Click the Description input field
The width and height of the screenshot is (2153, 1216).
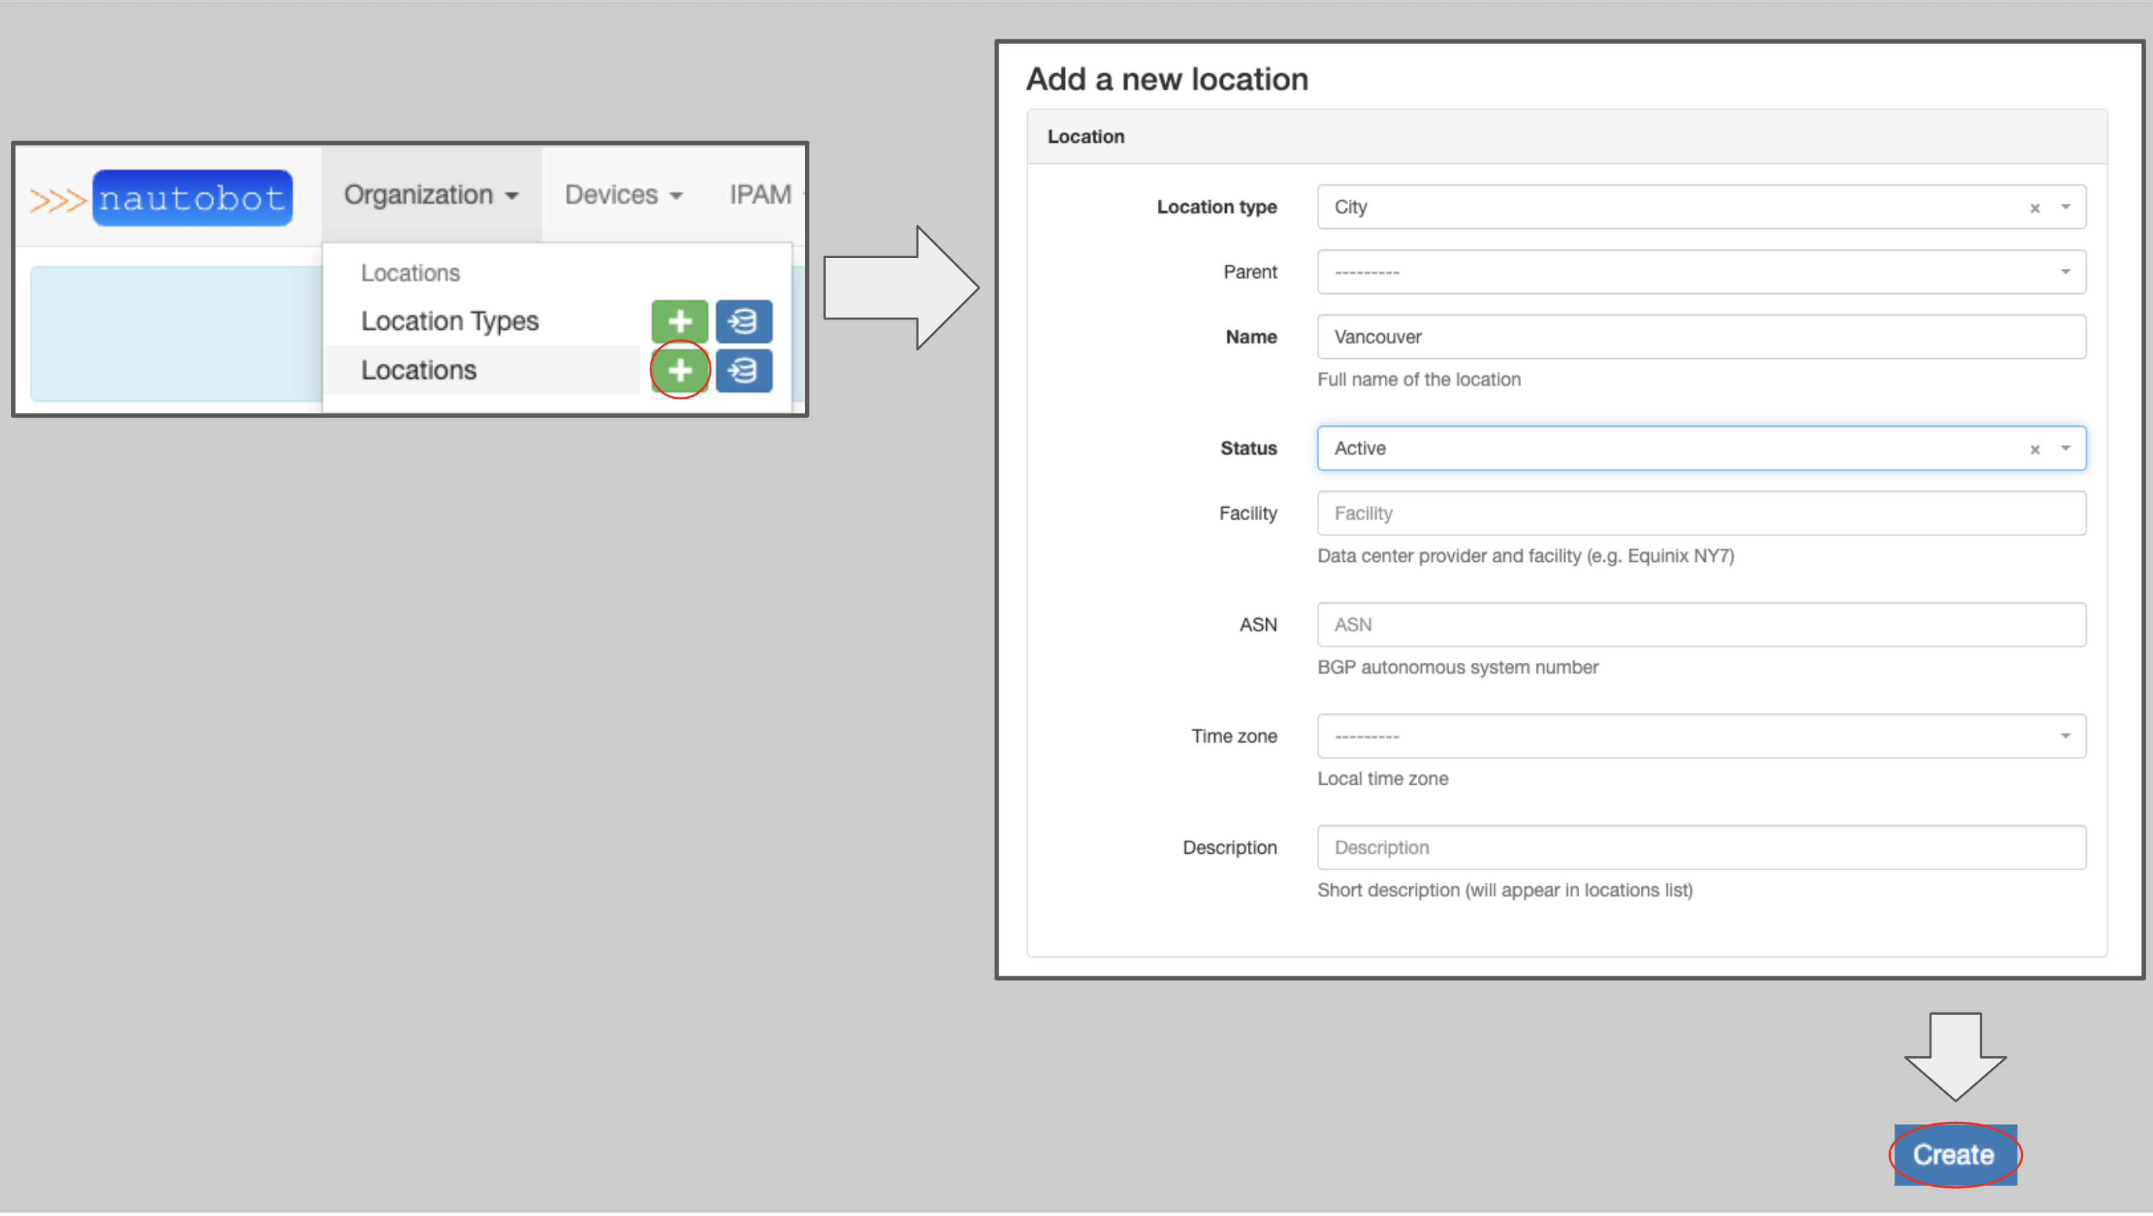pos(1699,846)
